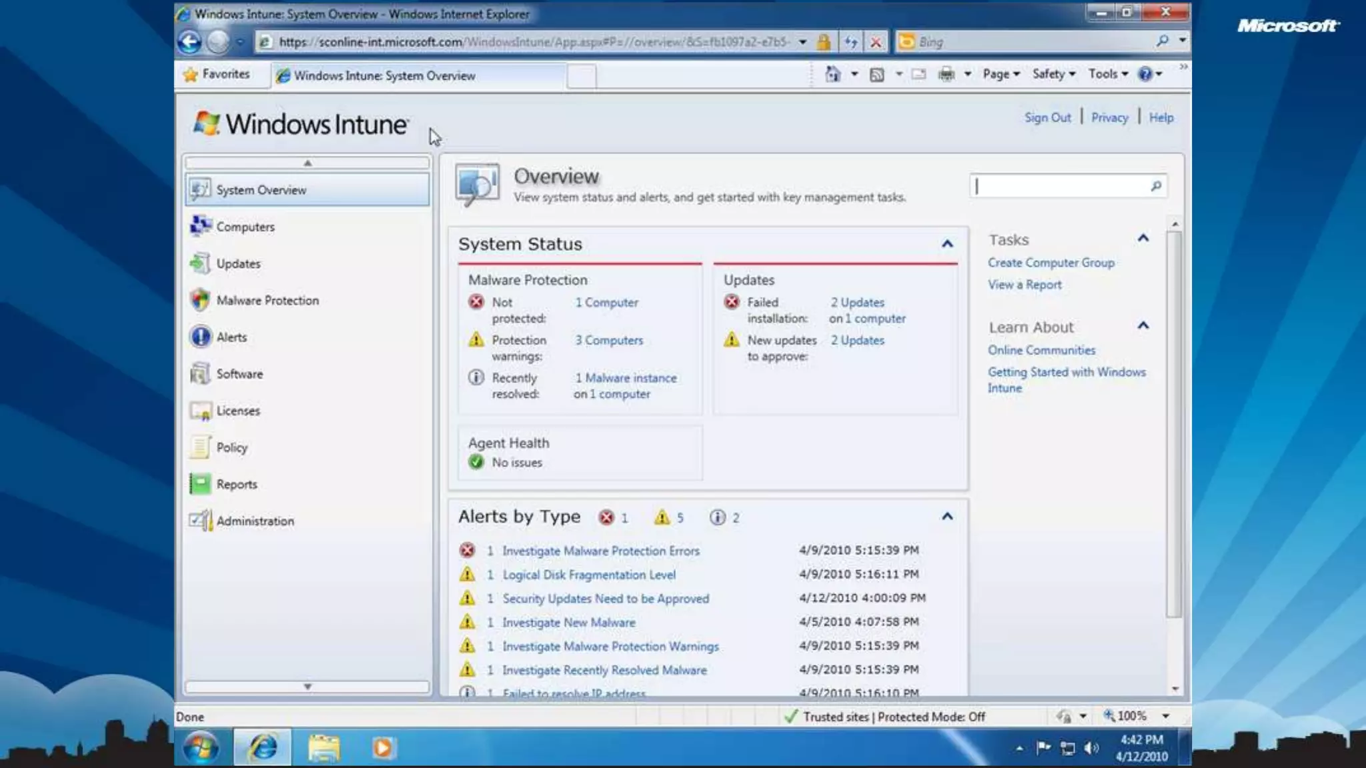
Task: Open Investigate Malware Protection Errors alert
Action: pos(601,551)
